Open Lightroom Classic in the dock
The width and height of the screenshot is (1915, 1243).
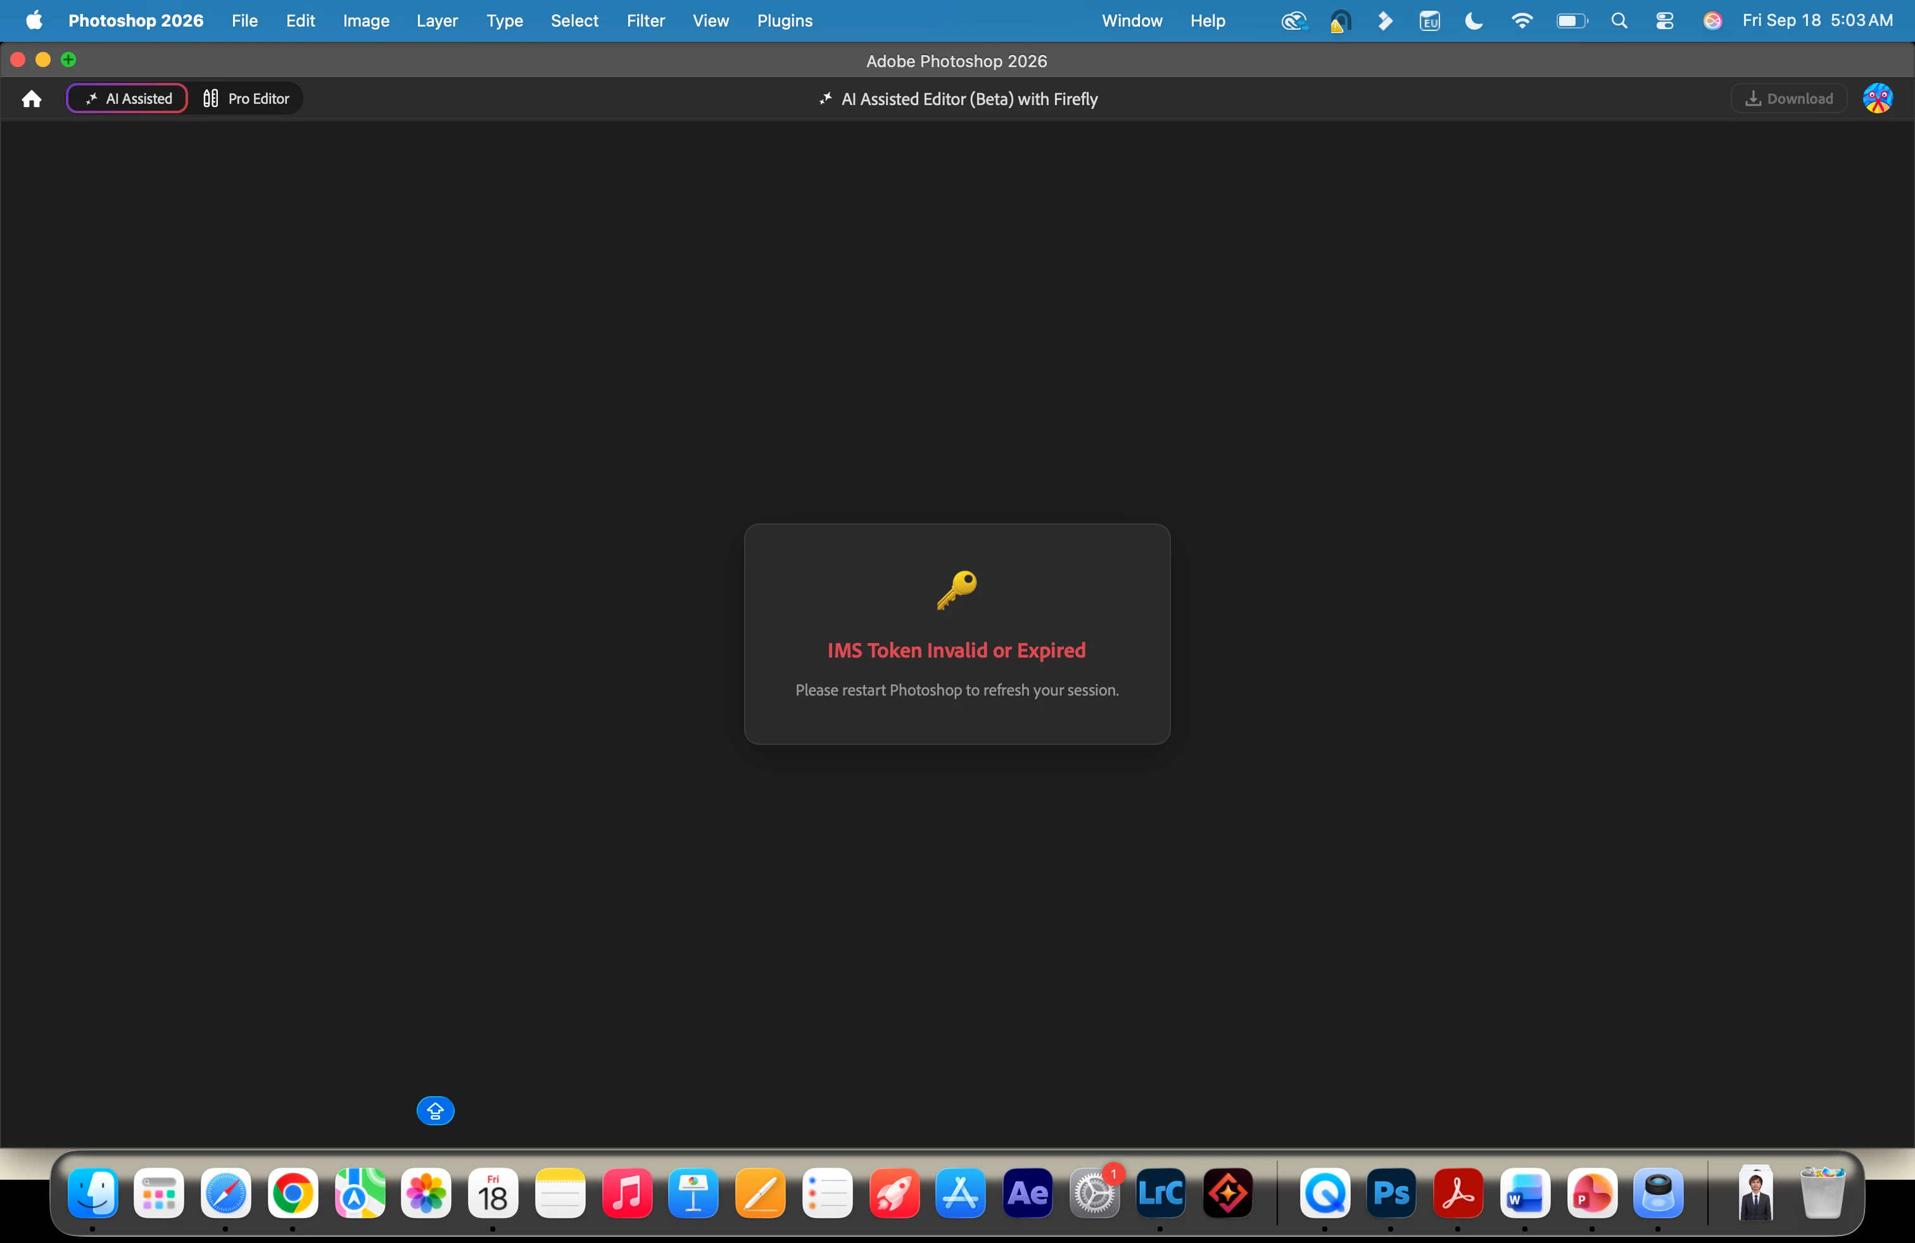click(1160, 1193)
